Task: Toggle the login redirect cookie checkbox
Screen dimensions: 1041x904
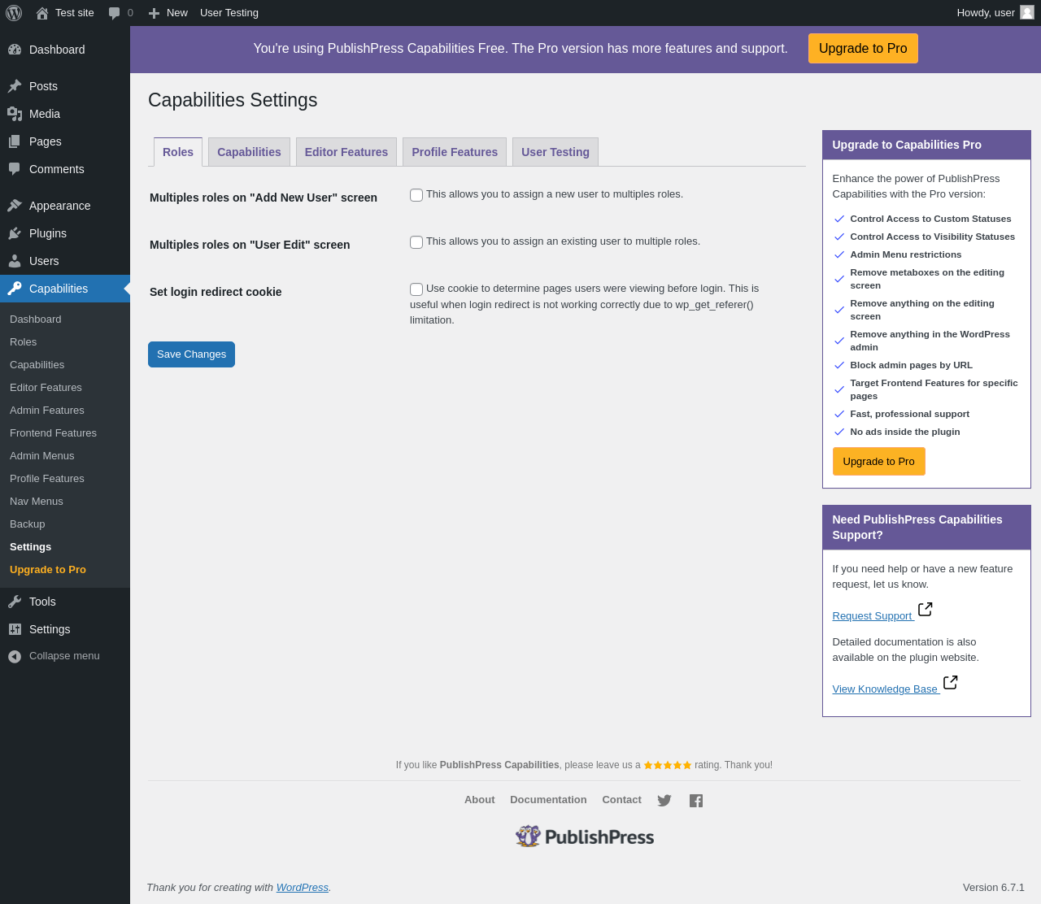Action: (416, 289)
